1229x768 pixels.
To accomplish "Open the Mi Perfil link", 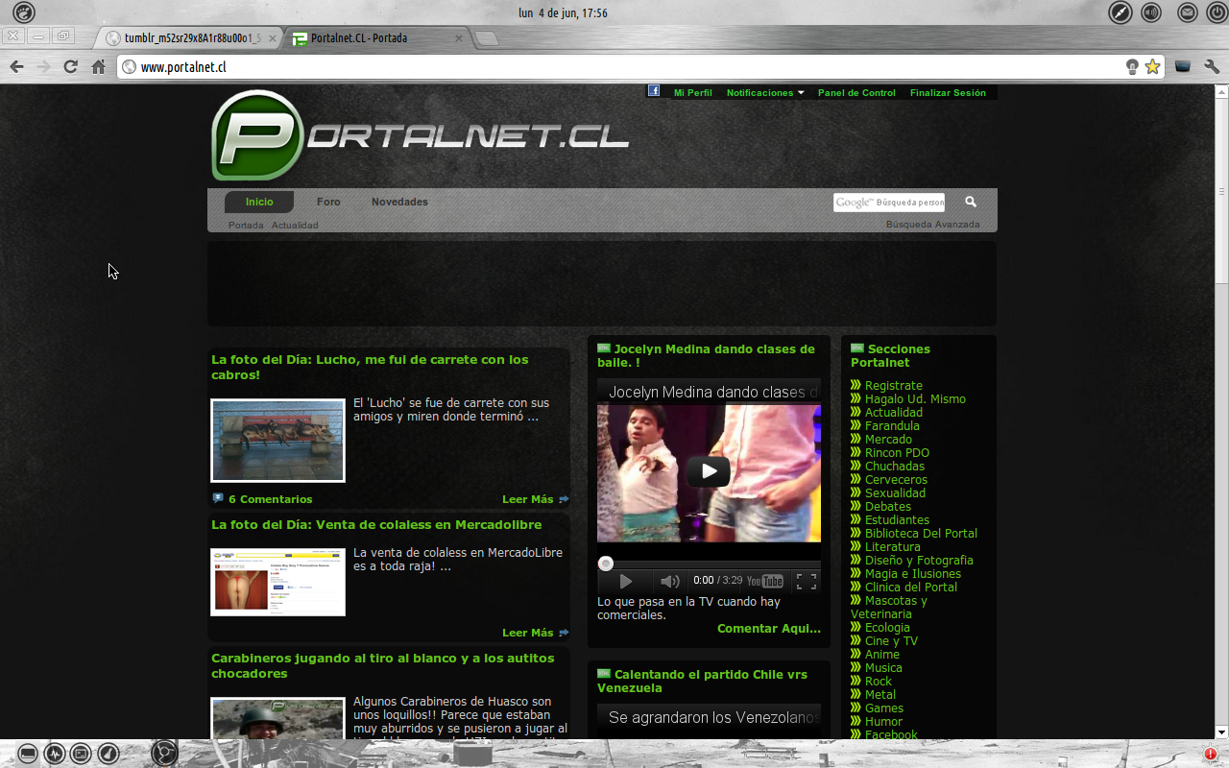I will pos(693,93).
